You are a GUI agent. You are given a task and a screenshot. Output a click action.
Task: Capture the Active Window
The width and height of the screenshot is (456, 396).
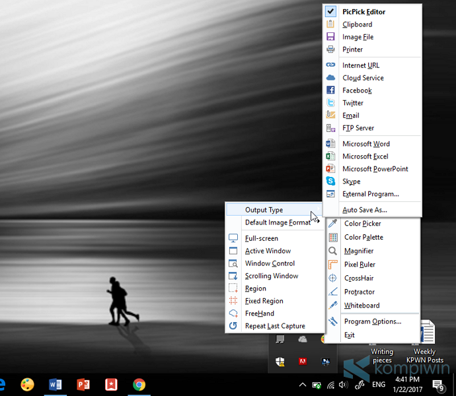(x=275, y=251)
